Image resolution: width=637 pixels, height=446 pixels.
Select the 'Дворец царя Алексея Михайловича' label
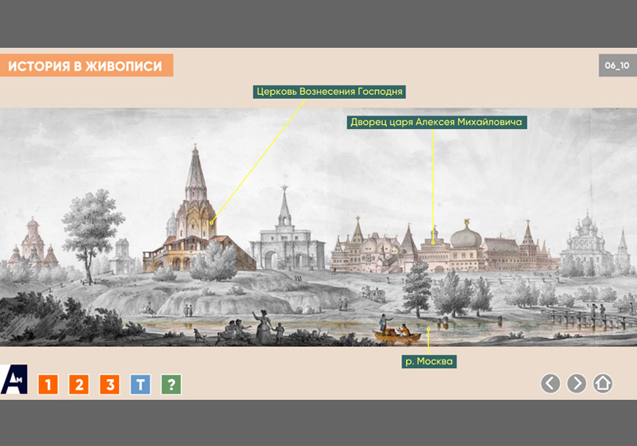(x=436, y=123)
